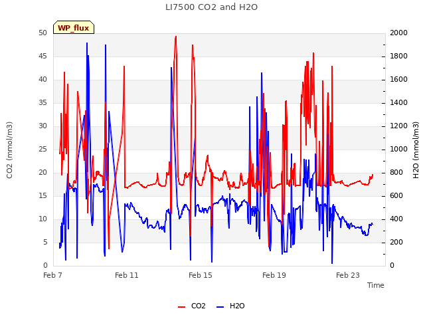The width and height of the screenshot is (425, 319).
Task: Click the 20 tick on left axis
Action: click(x=42, y=173)
